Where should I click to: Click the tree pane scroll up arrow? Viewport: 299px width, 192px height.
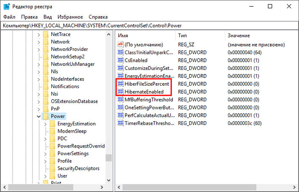[x=109, y=34]
